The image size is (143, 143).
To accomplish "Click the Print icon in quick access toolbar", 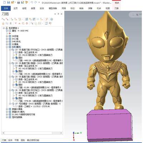I will tap(19, 3).
